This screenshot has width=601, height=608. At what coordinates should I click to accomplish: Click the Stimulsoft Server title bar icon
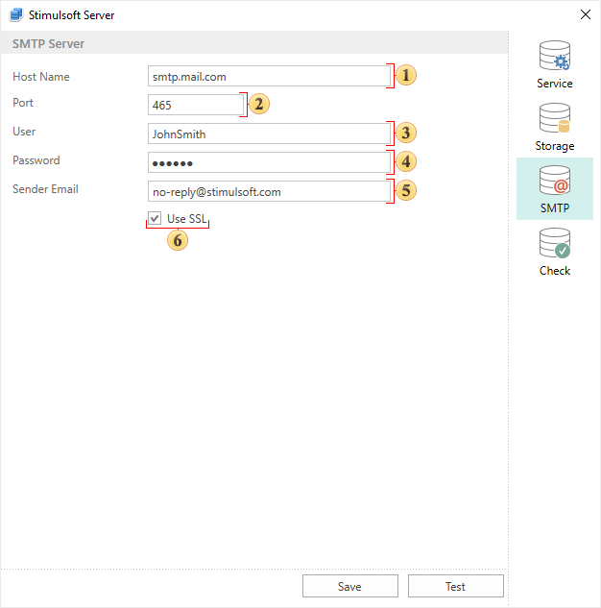[16, 14]
